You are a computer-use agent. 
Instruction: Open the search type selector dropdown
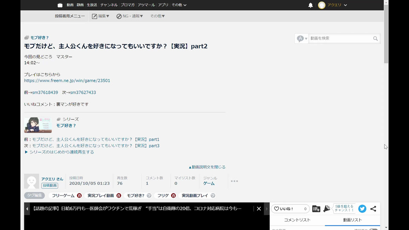302,39
